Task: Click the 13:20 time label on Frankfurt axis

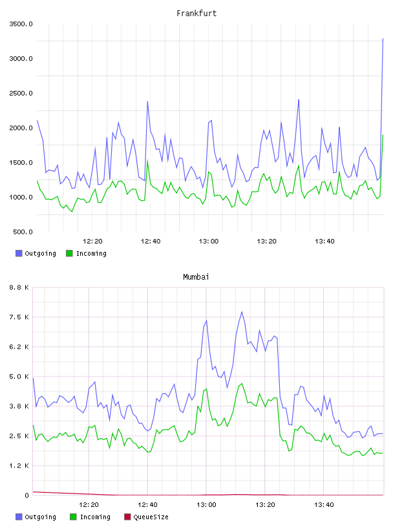Action: point(266,242)
